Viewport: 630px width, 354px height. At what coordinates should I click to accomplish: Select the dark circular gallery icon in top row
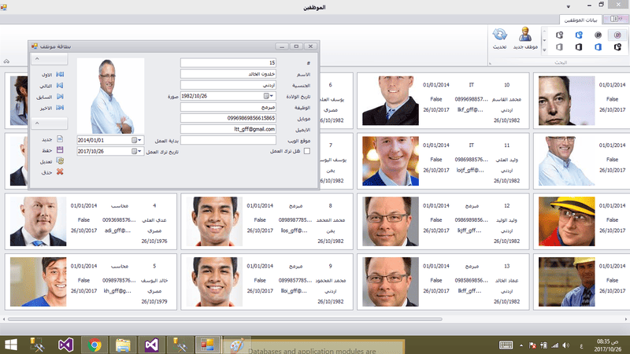click(x=598, y=35)
